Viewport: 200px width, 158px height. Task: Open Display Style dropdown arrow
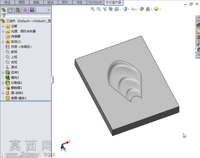(x=129, y=10)
